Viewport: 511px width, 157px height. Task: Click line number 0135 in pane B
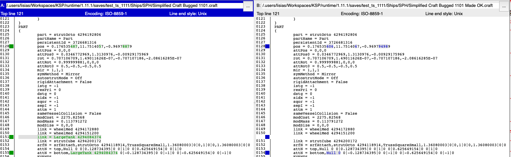(x=261, y=74)
